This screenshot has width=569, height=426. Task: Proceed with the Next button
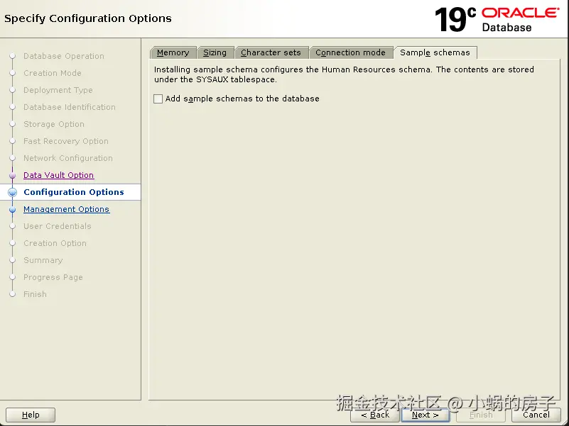426,415
